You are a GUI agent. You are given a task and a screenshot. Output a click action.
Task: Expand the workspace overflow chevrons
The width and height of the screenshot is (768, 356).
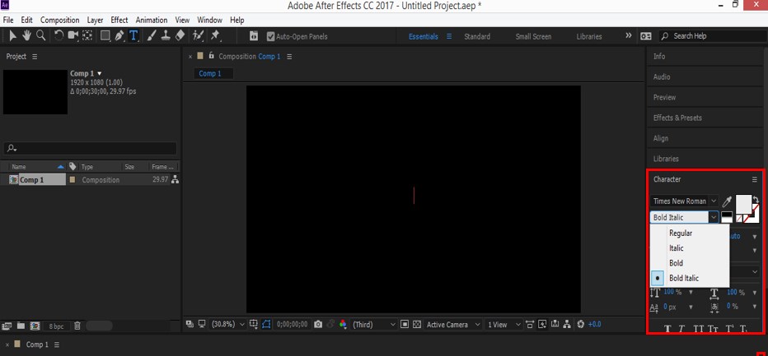[629, 35]
